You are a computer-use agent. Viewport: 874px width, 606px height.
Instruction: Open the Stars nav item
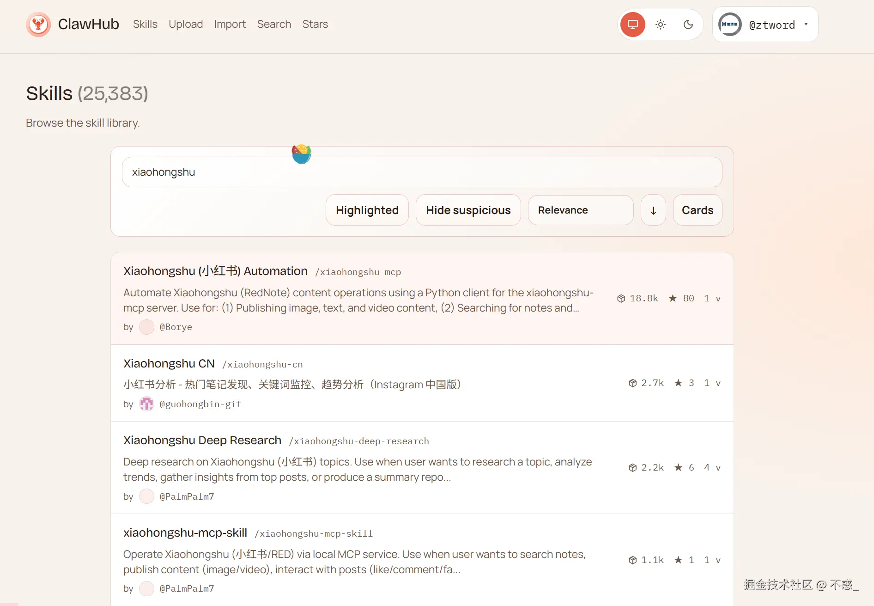coord(315,24)
